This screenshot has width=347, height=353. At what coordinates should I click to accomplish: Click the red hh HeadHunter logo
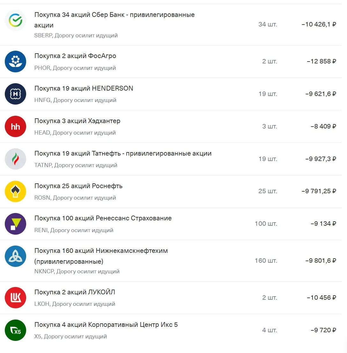pos(15,127)
